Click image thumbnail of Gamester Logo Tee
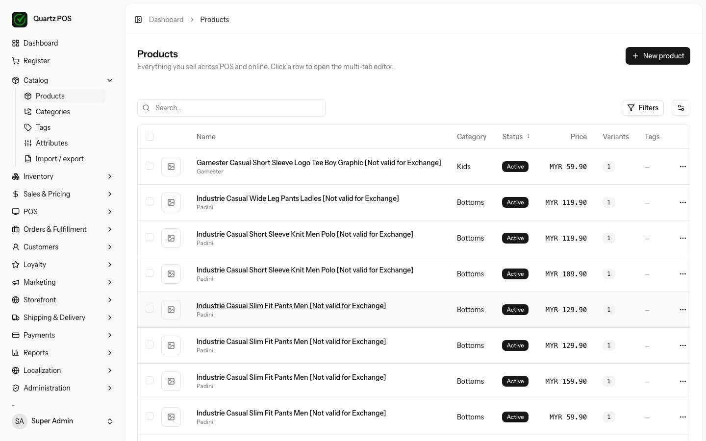The height and width of the screenshot is (441, 706). point(171,167)
